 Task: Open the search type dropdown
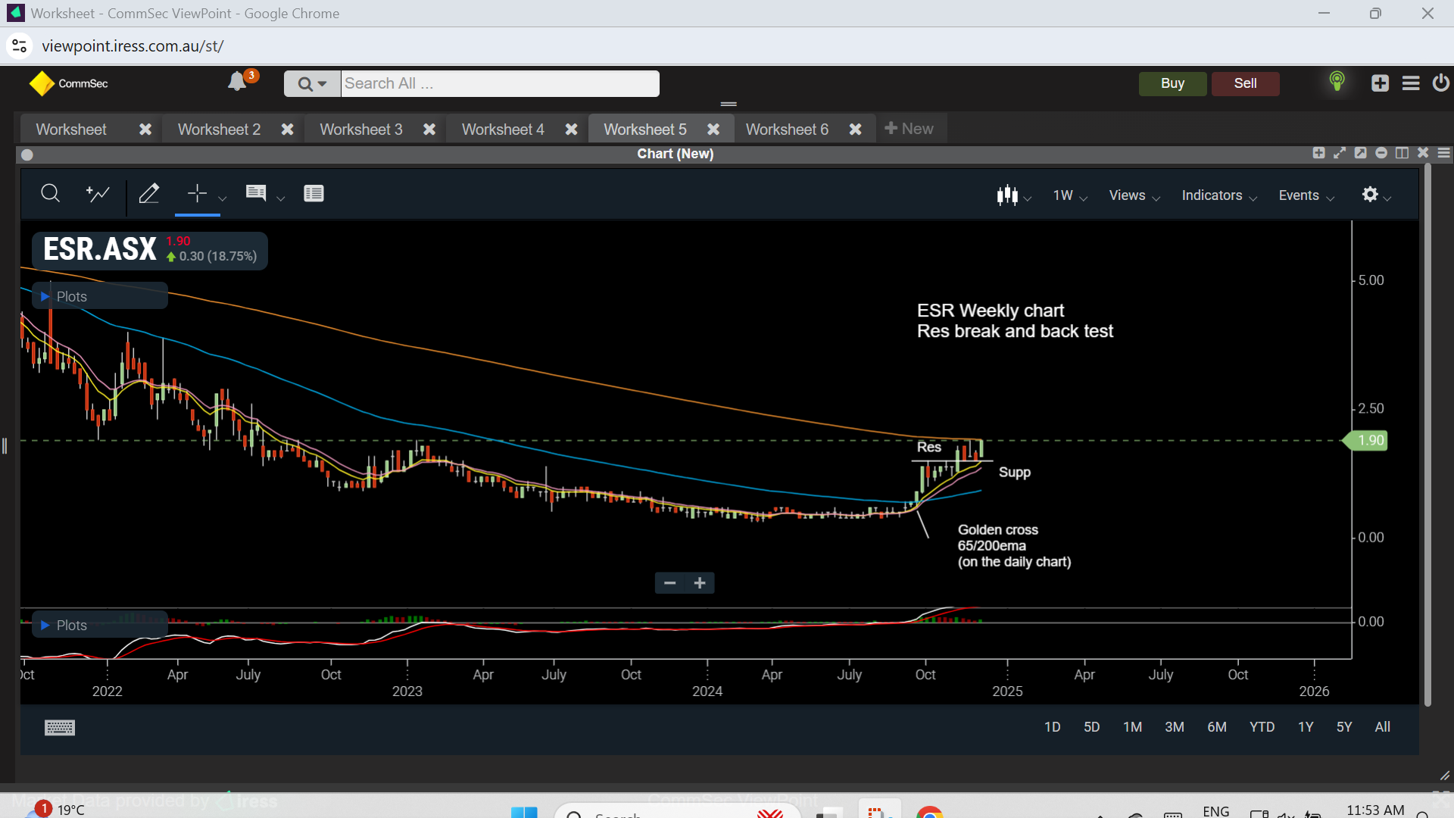click(x=312, y=83)
